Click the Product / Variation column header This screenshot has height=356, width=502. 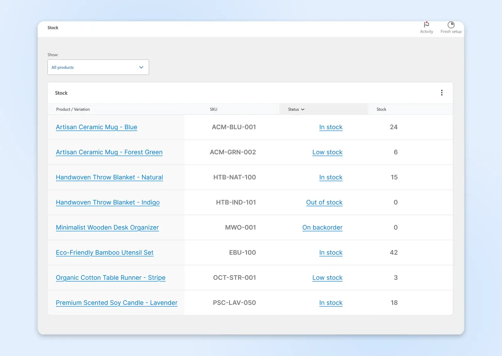tap(73, 109)
